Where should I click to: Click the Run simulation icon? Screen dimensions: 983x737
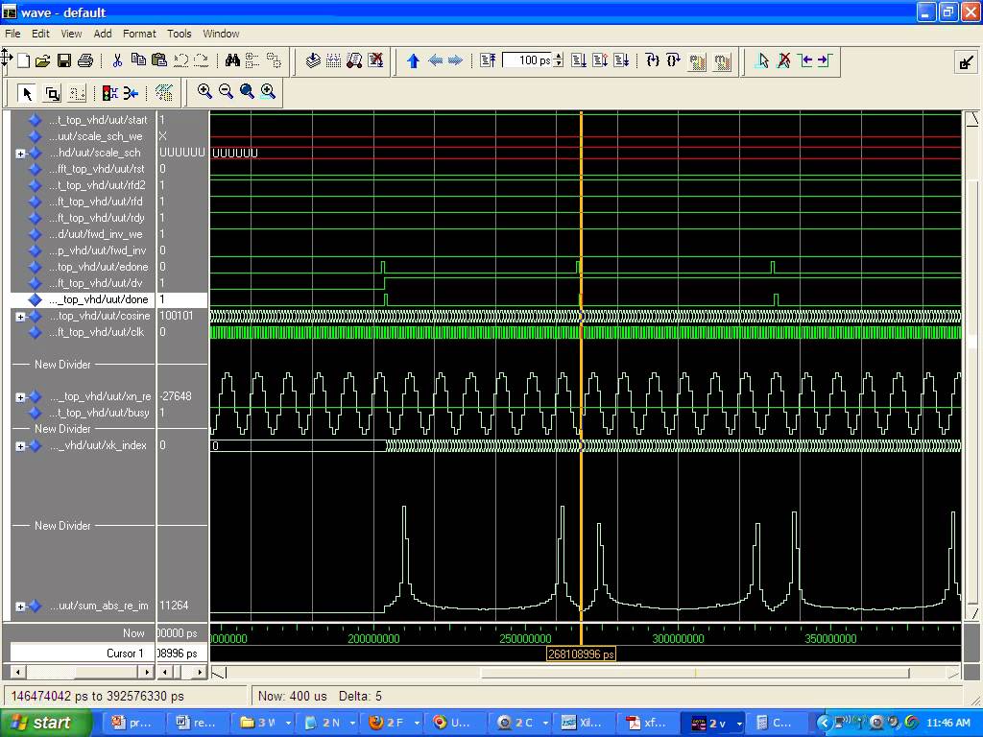(579, 60)
